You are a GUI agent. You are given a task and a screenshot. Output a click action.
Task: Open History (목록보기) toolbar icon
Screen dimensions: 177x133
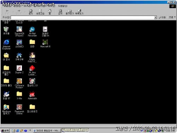79,12
